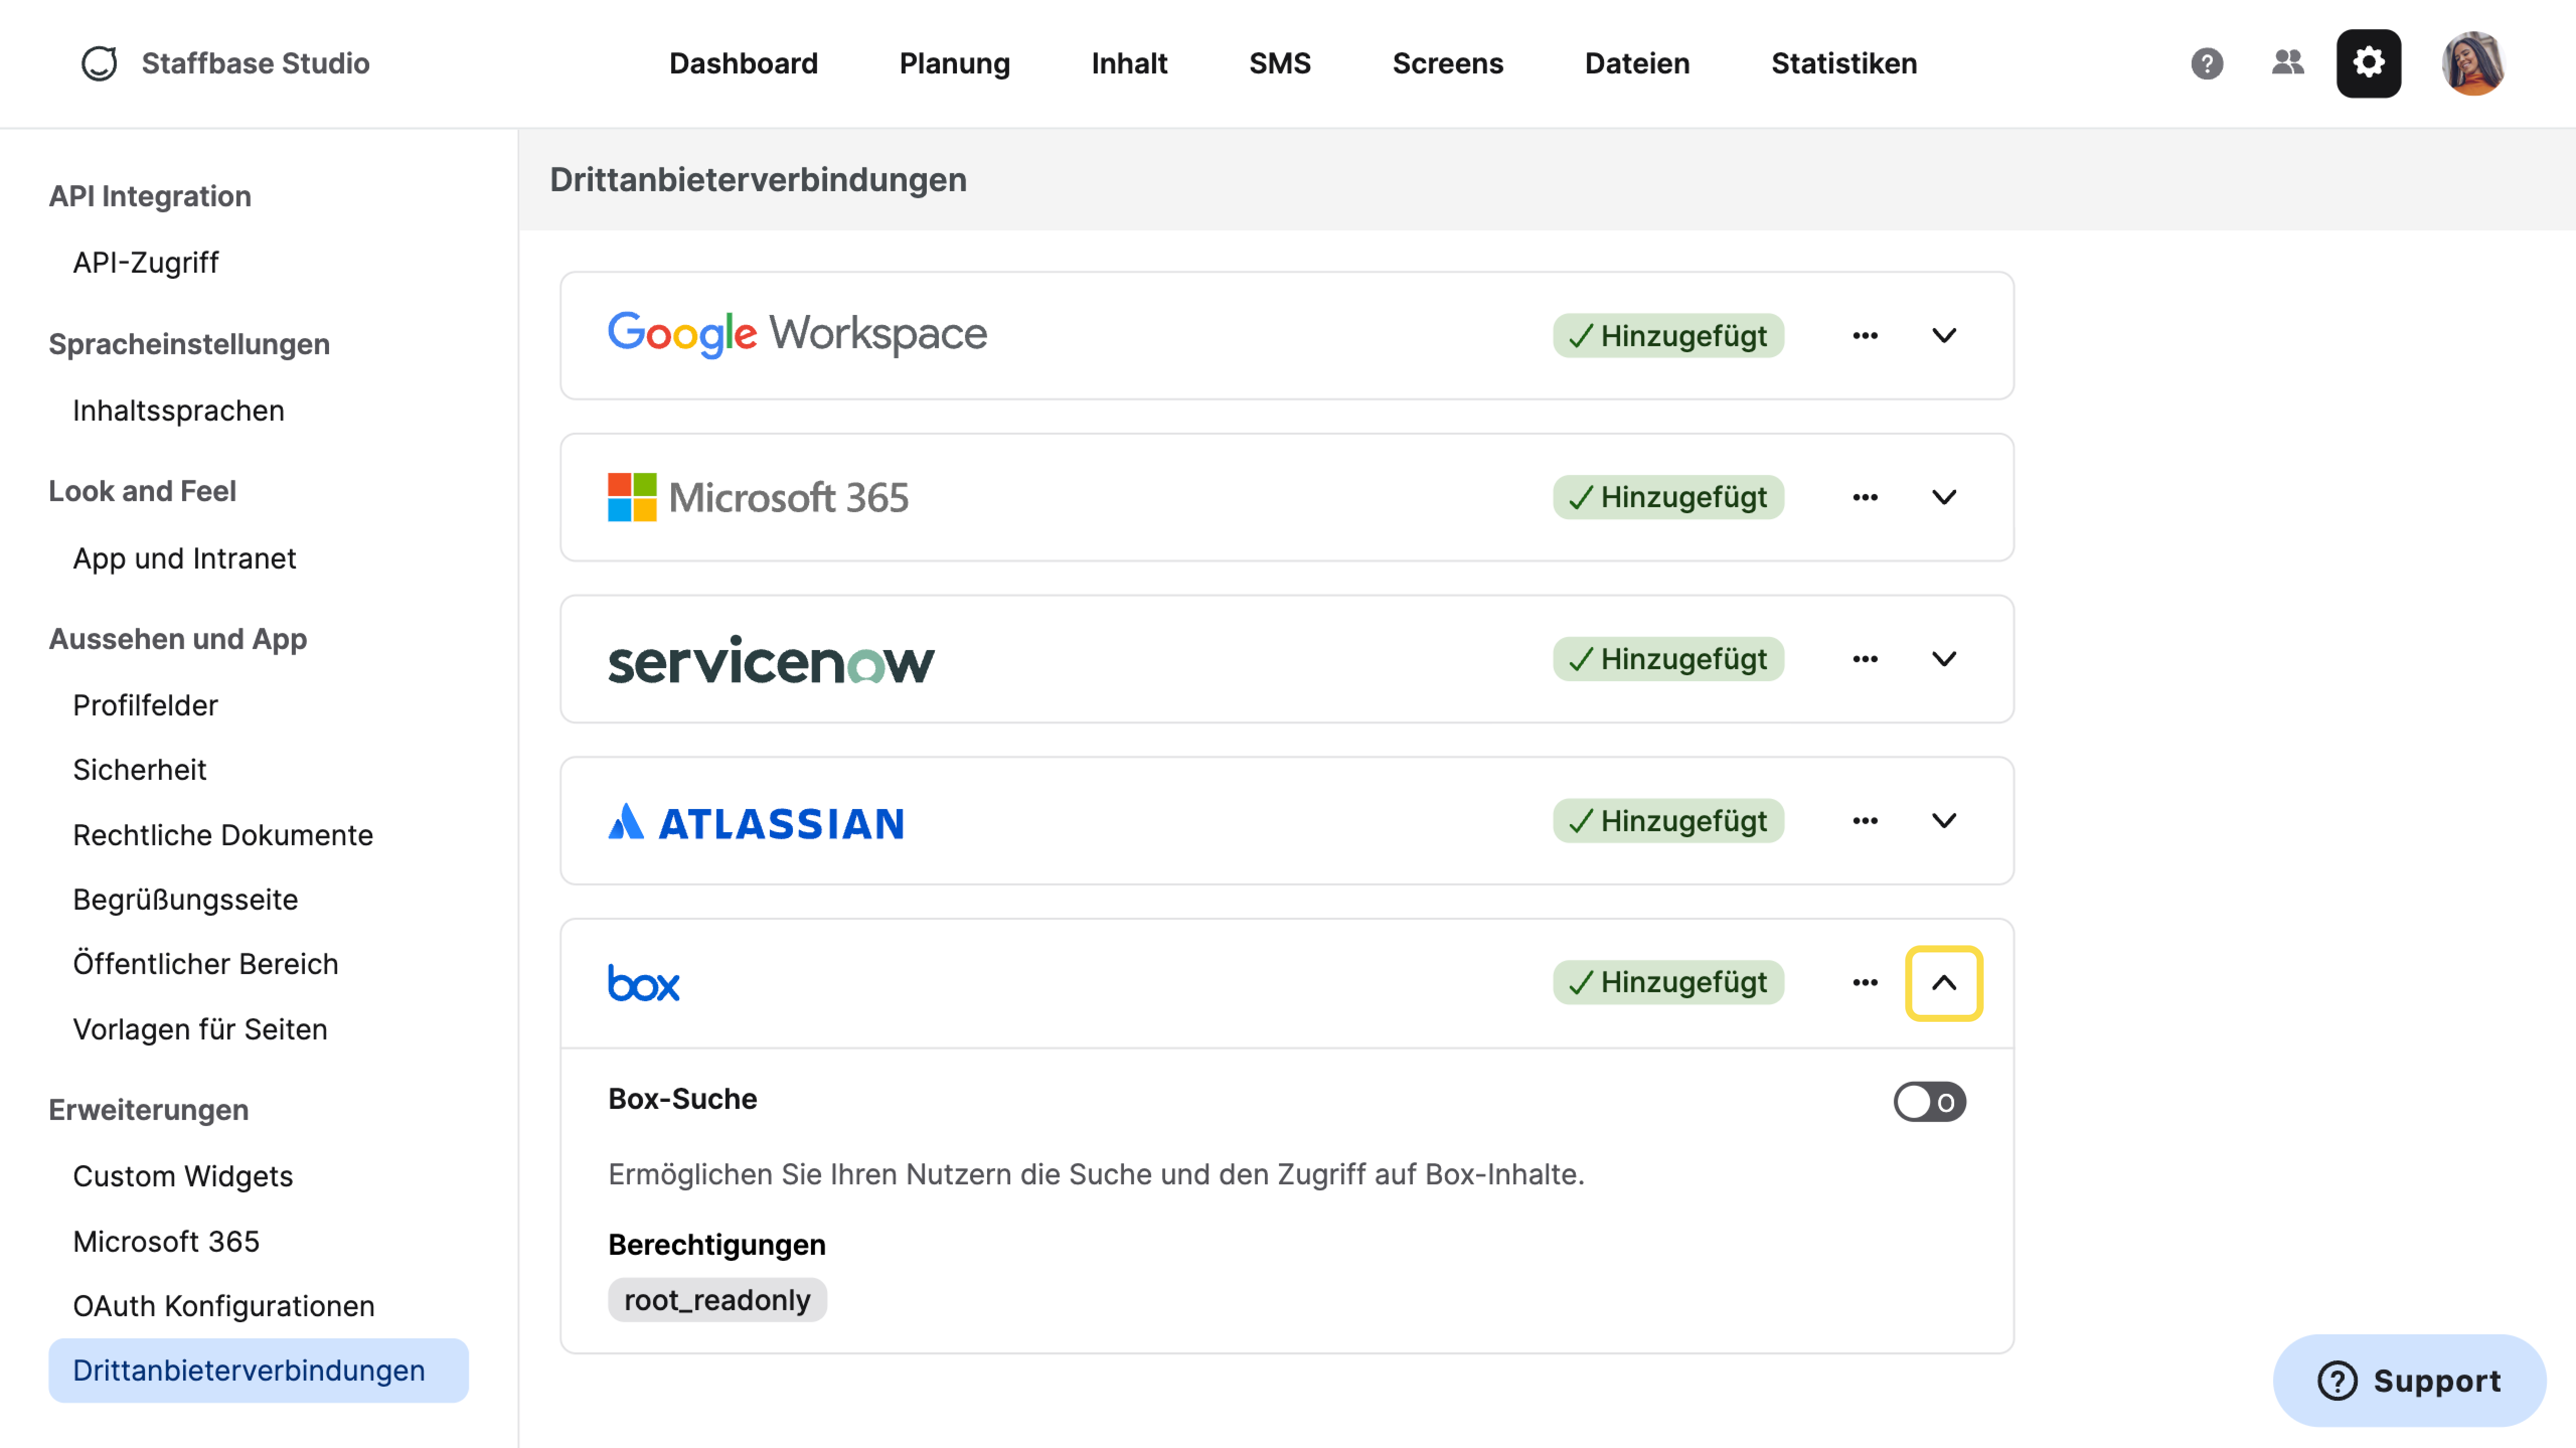Open the Dateien menu
This screenshot has height=1448, width=2576.
[1637, 63]
